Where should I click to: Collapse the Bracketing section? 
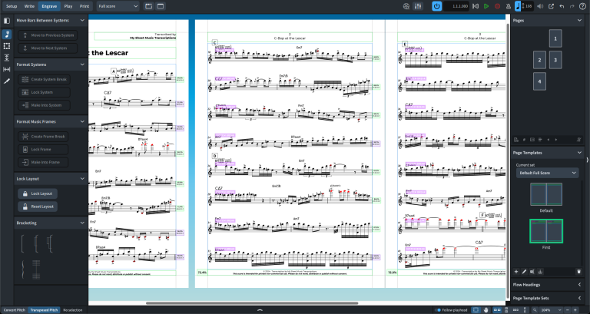[x=82, y=223]
